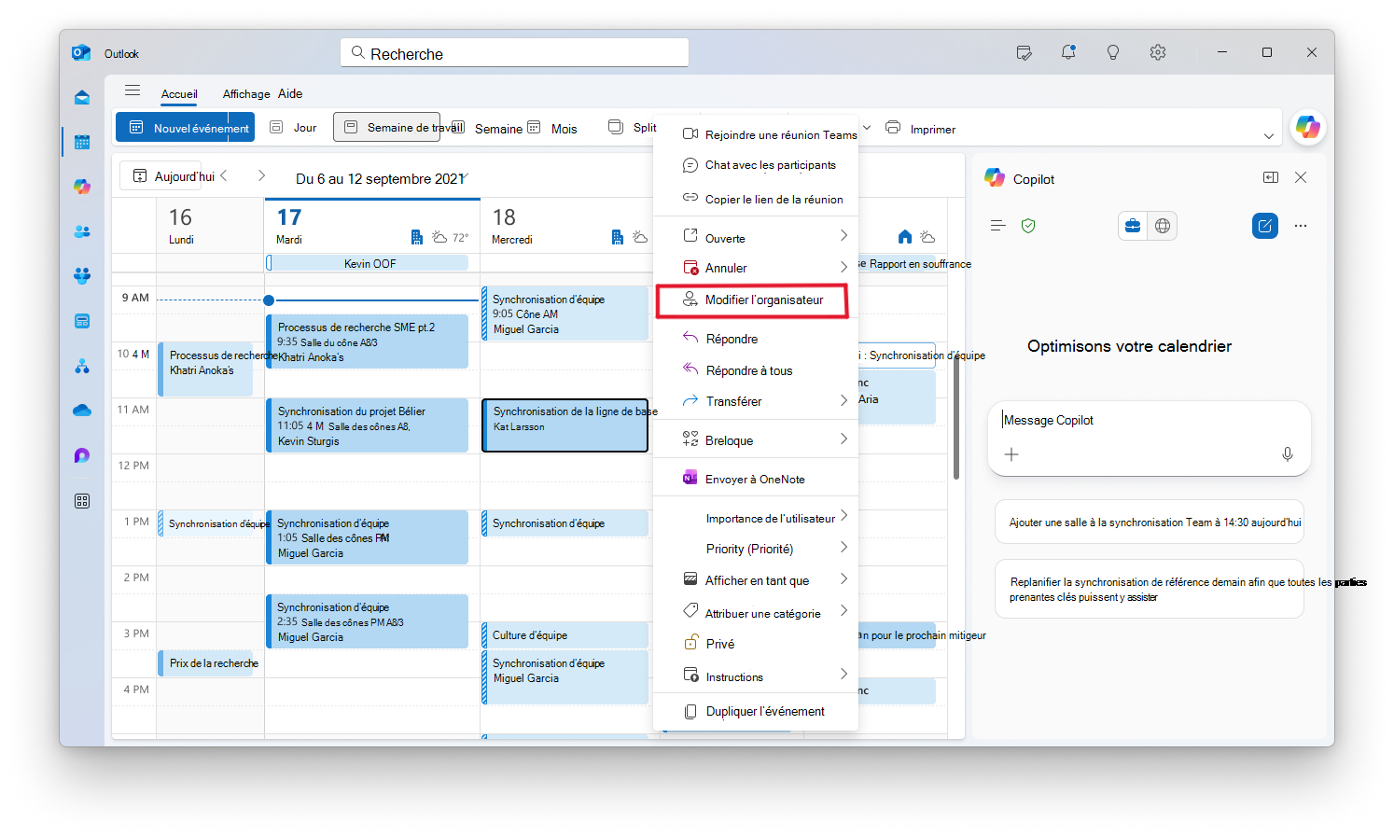Start a new Copilot chat icon
Screen dimensions: 1394x836
click(x=1265, y=225)
